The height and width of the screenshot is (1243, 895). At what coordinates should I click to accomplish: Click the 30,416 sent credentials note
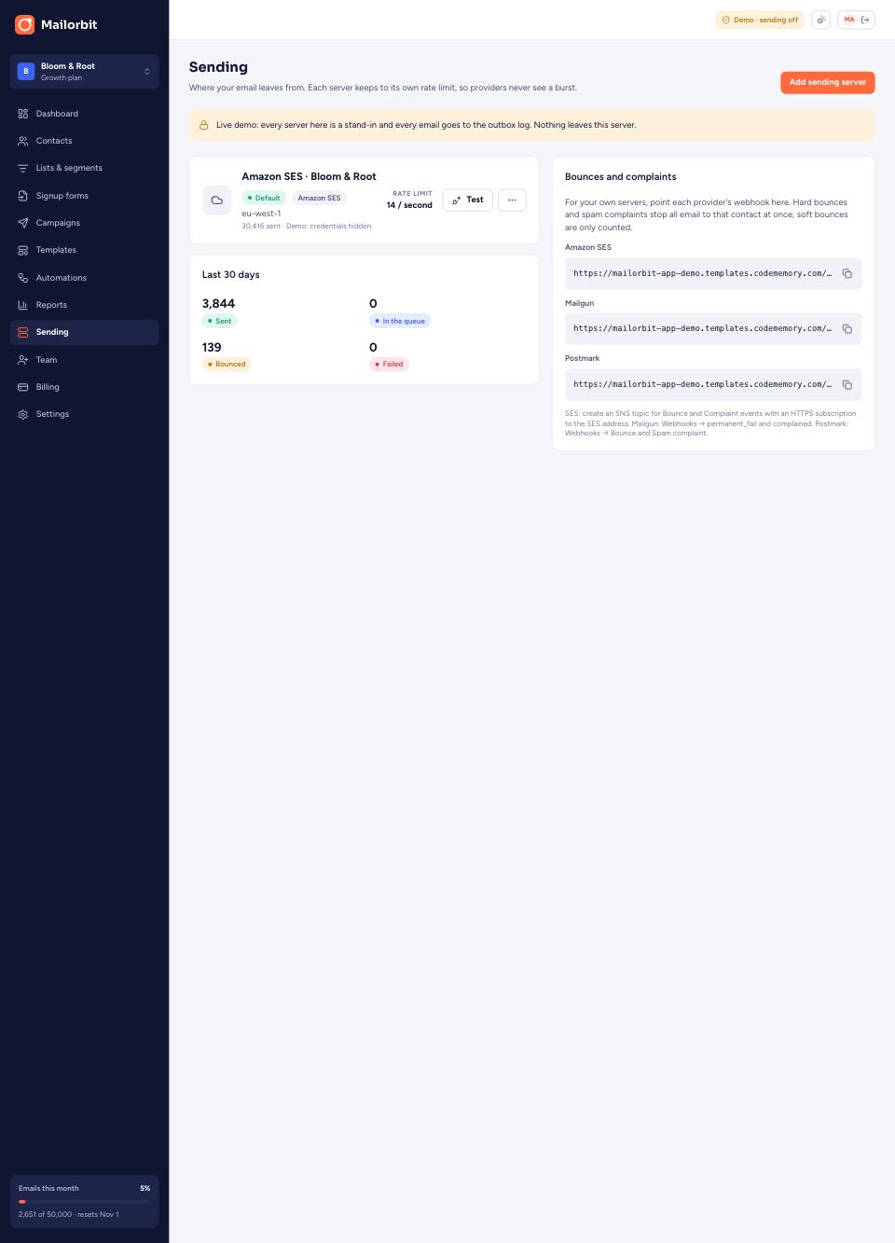click(307, 226)
